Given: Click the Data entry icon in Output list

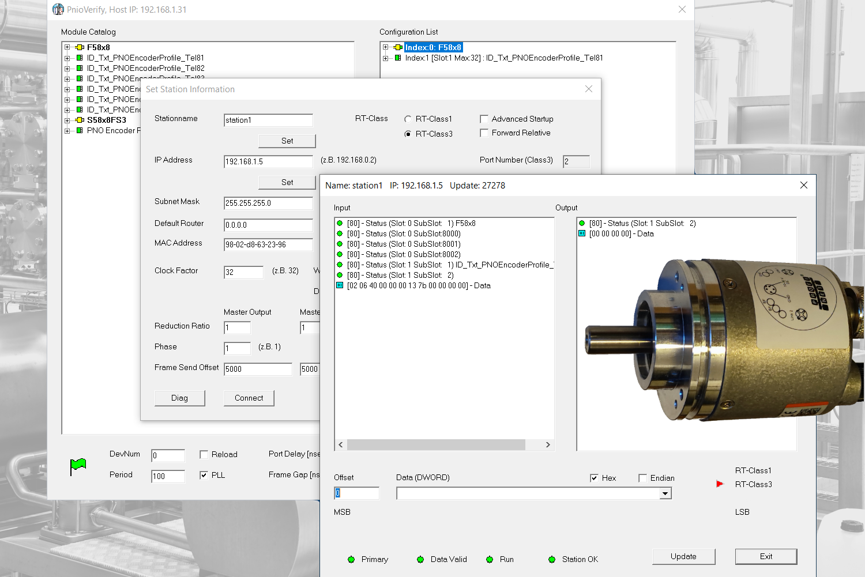Looking at the screenshot, I should pos(582,234).
